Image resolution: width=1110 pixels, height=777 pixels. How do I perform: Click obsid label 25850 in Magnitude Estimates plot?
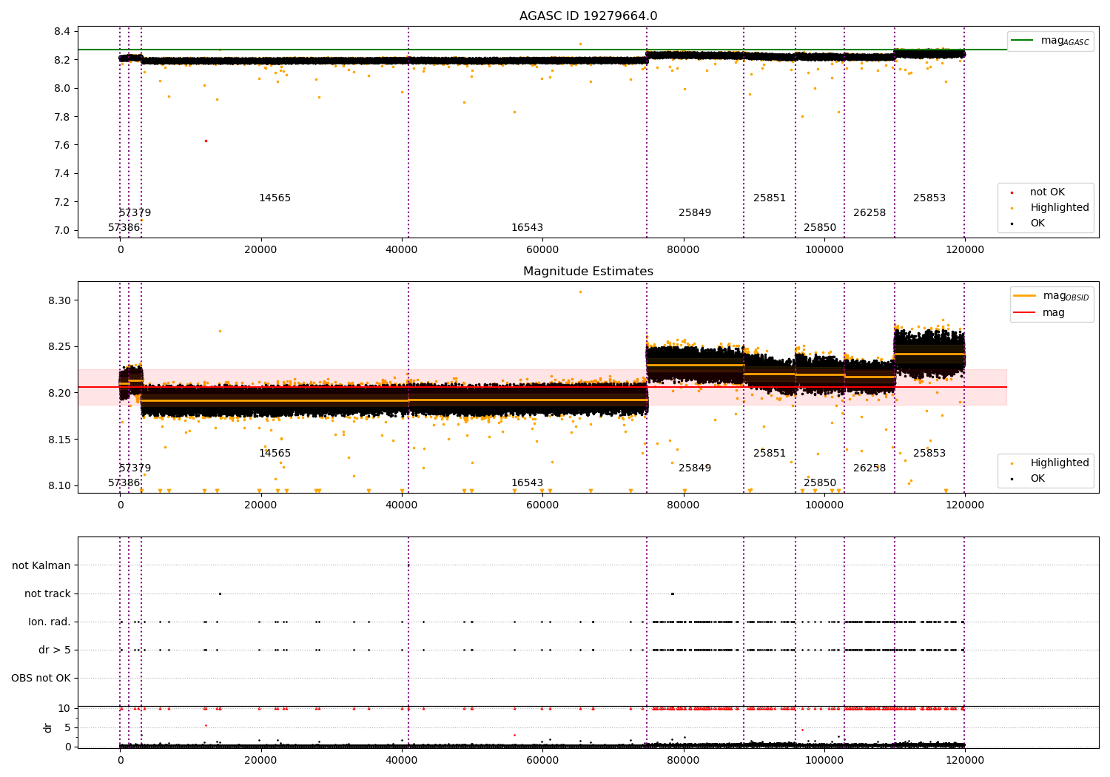(820, 483)
